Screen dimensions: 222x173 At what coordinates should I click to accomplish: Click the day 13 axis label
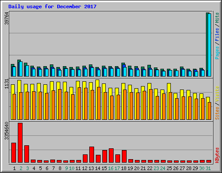91,168
